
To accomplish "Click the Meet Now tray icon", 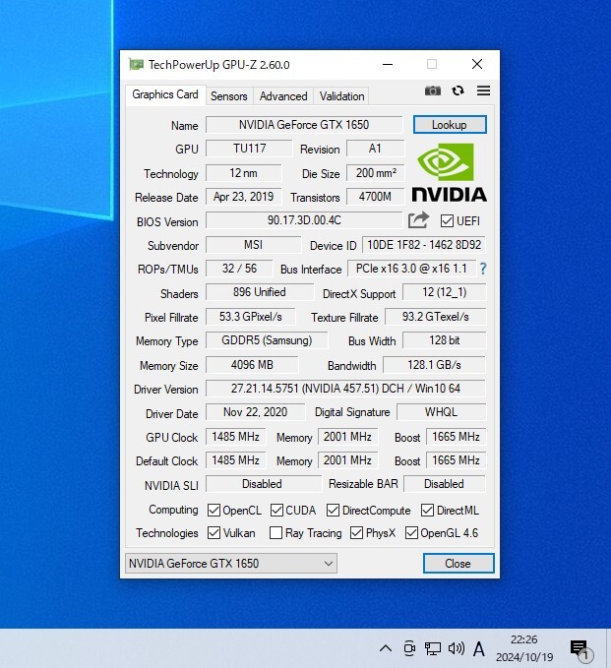I will [x=409, y=648].
